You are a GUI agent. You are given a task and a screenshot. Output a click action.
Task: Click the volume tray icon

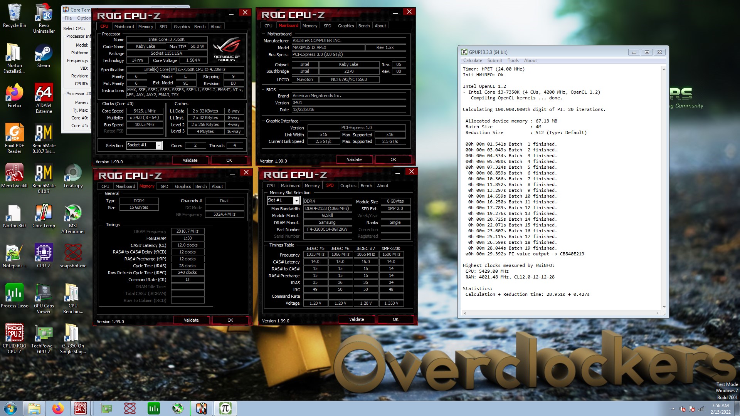tap(682, 409)
